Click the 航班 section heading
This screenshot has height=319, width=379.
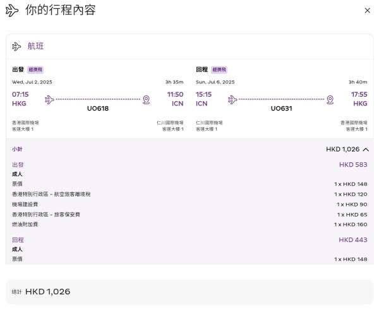(x=36, y=47)
